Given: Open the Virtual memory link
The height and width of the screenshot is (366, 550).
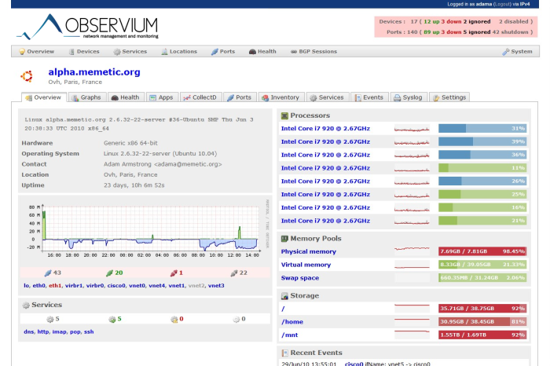Looking at the screenshot, I should pos(306,265).
